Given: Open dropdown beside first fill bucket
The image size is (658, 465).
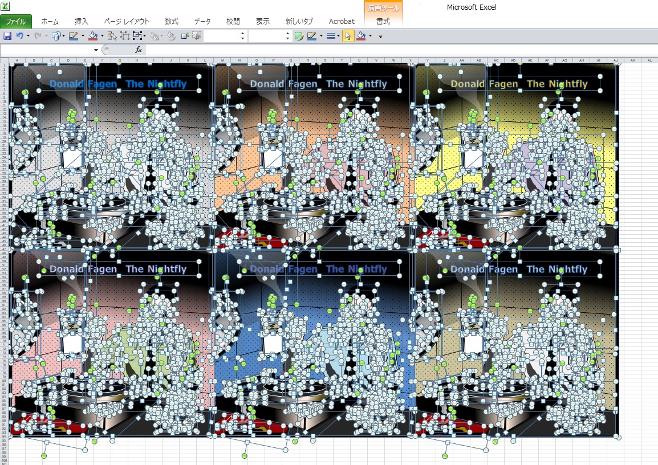Looking at the screenshot, I should (102, 36).
